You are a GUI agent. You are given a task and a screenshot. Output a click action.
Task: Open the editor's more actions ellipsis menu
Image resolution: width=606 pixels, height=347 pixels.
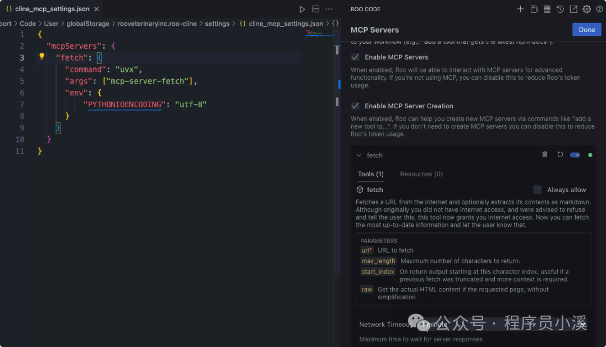[x=329, y=10]
